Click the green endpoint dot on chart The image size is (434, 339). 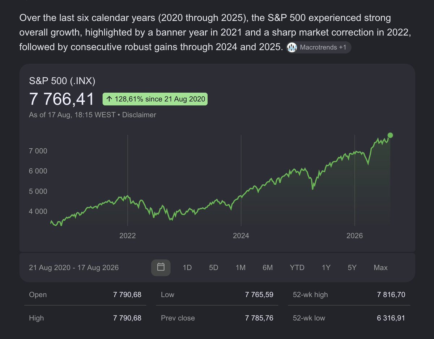tap(390, 135)
